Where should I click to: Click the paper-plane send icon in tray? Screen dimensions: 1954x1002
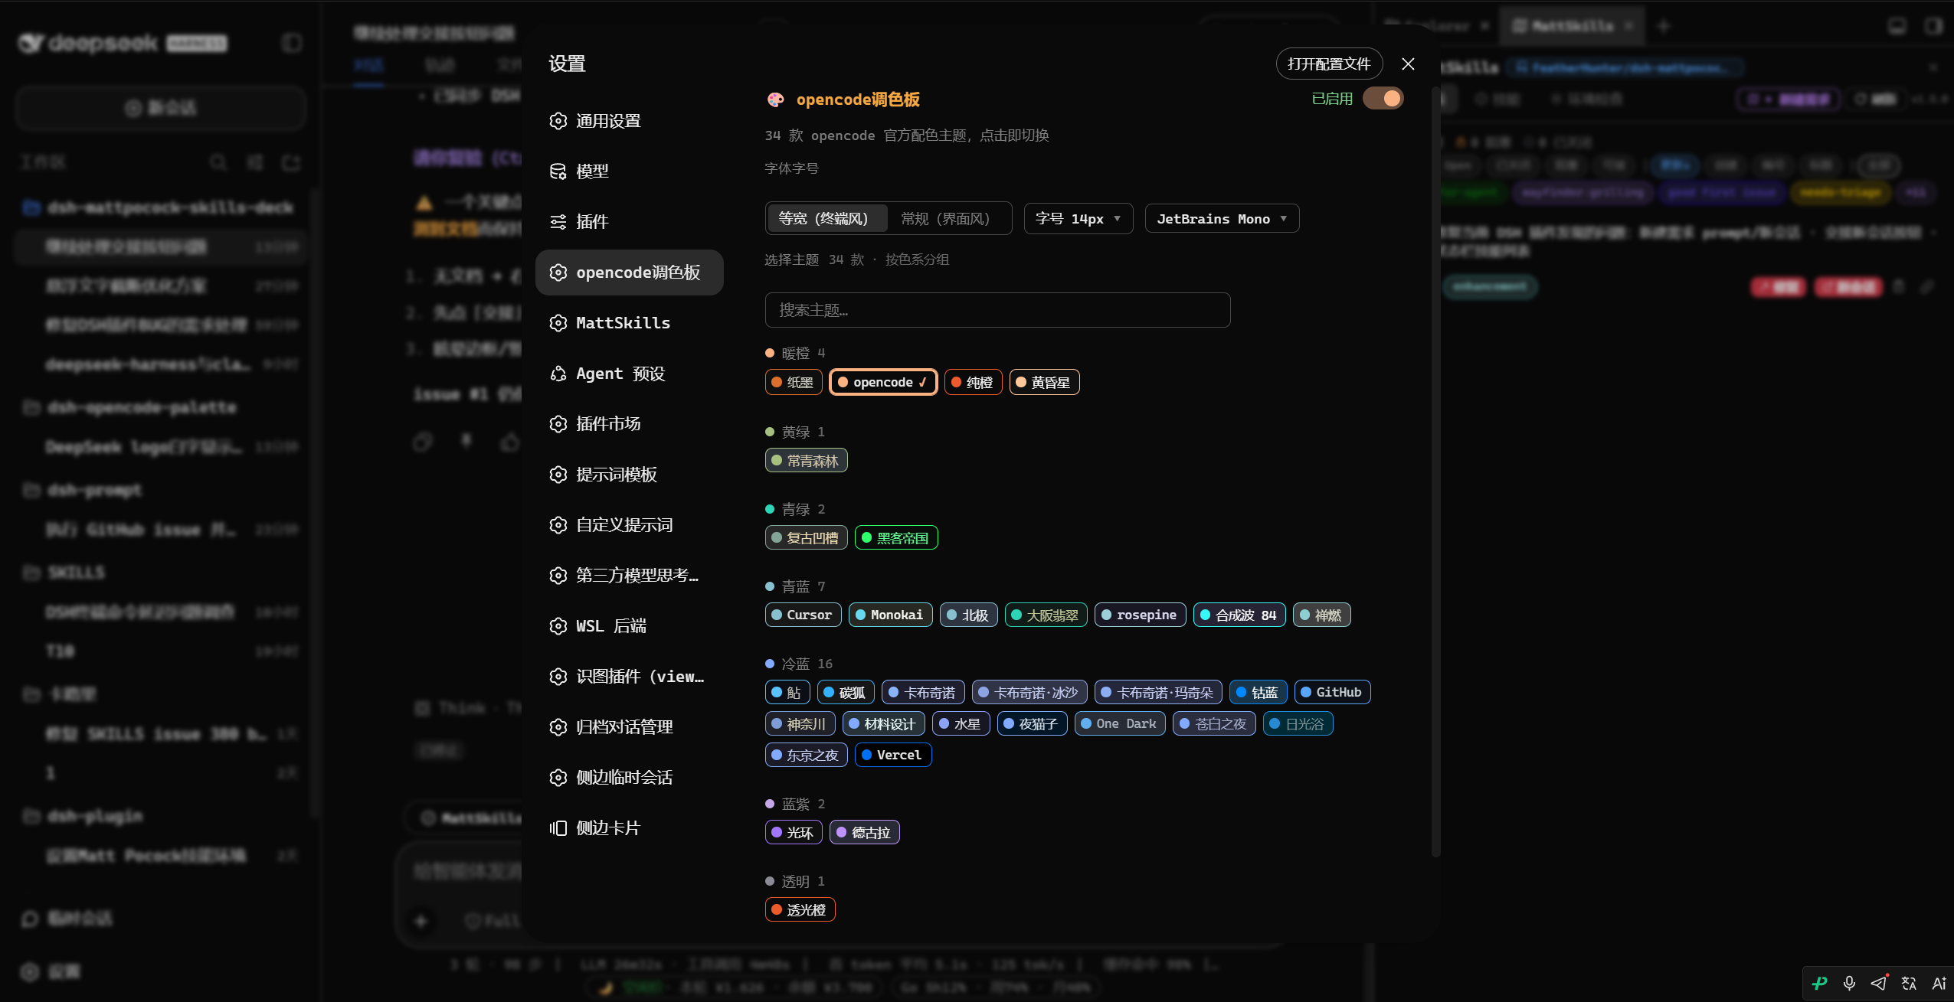click(1879, 984)
